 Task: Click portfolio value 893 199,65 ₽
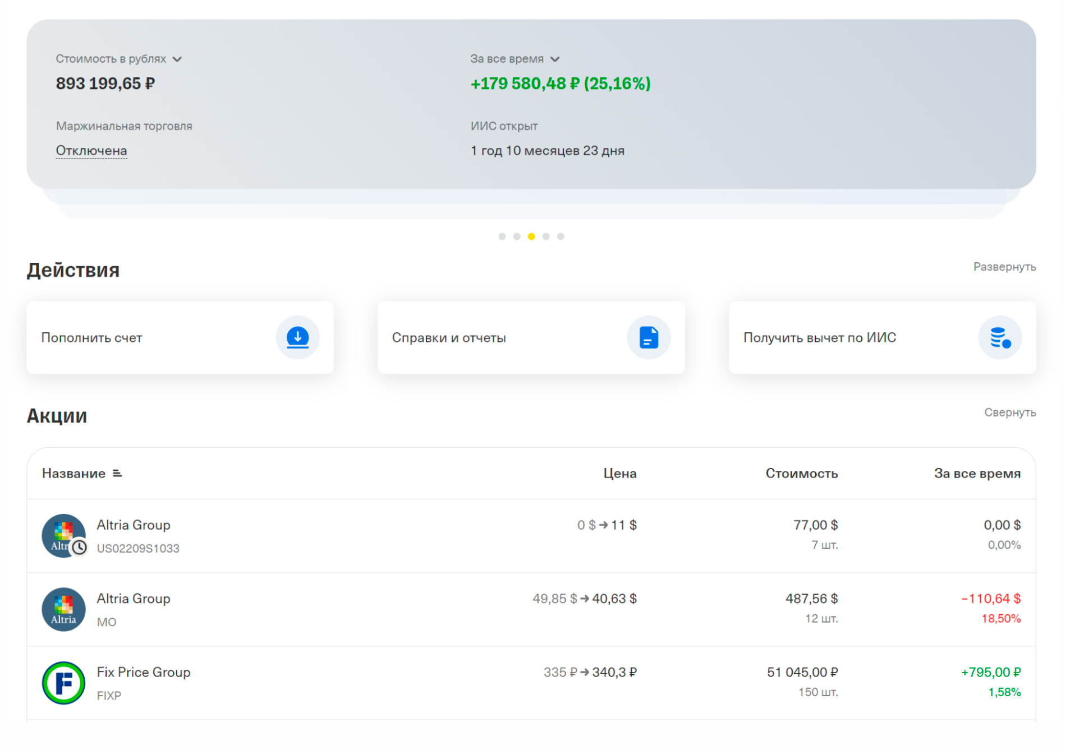[x=105, y=84]
